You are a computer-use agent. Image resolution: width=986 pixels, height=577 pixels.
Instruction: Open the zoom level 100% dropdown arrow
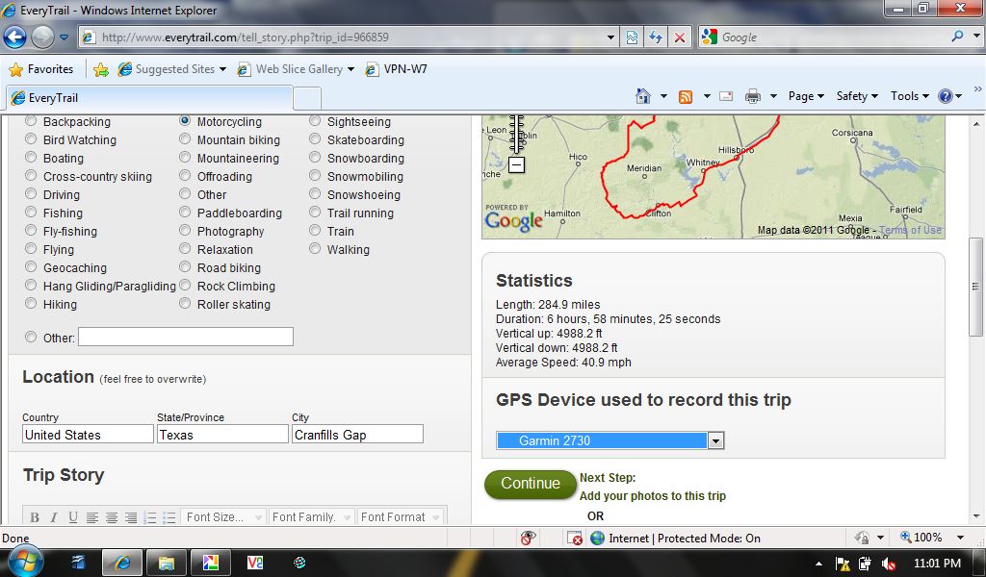click(960, 538)
